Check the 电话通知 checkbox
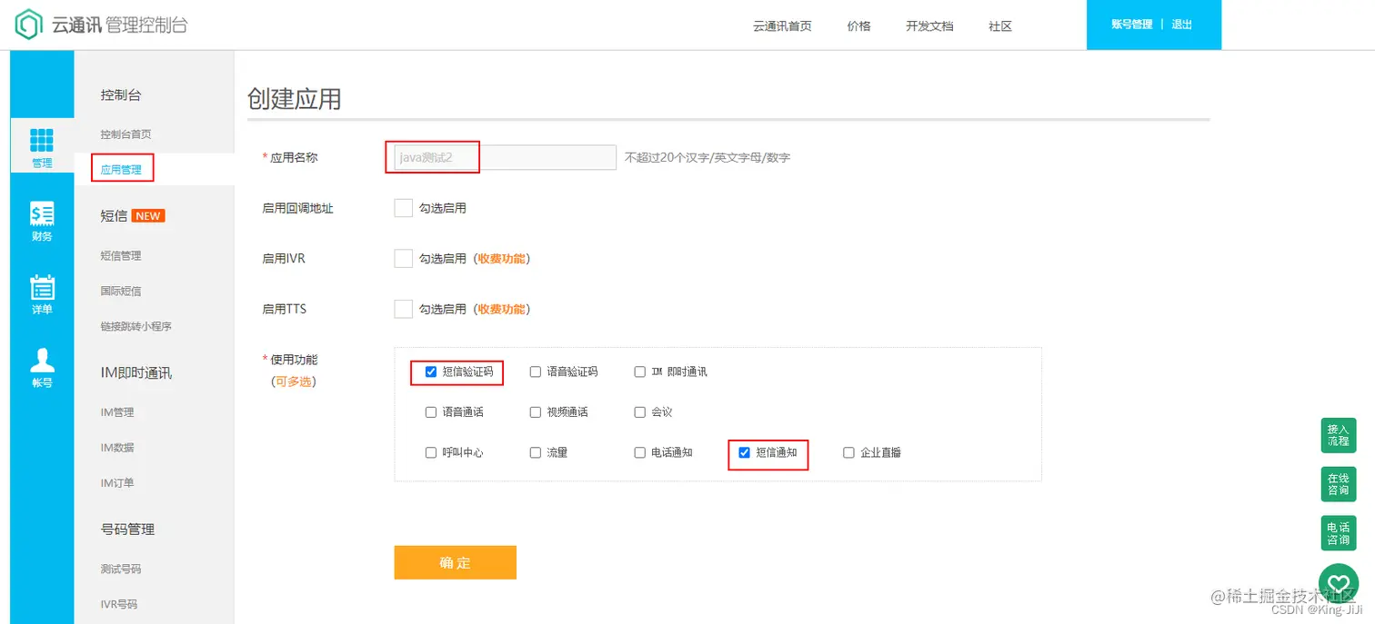The height and width of the screenshot is (624, 1375). pyautogui.click(x=640, y=452)
